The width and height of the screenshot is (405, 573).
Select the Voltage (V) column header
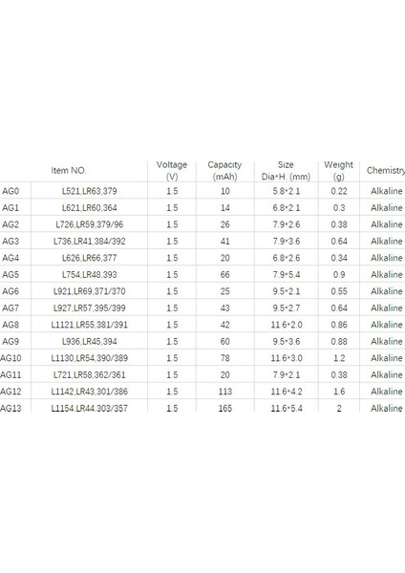point(172,171)
